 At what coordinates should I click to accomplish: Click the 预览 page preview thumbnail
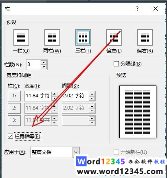pos(138,112)
